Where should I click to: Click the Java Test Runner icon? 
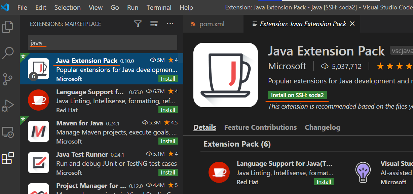[38, 163]
